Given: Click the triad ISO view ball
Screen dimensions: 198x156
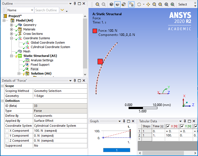Looking at the screenshot, I should (x=187, y=102).
